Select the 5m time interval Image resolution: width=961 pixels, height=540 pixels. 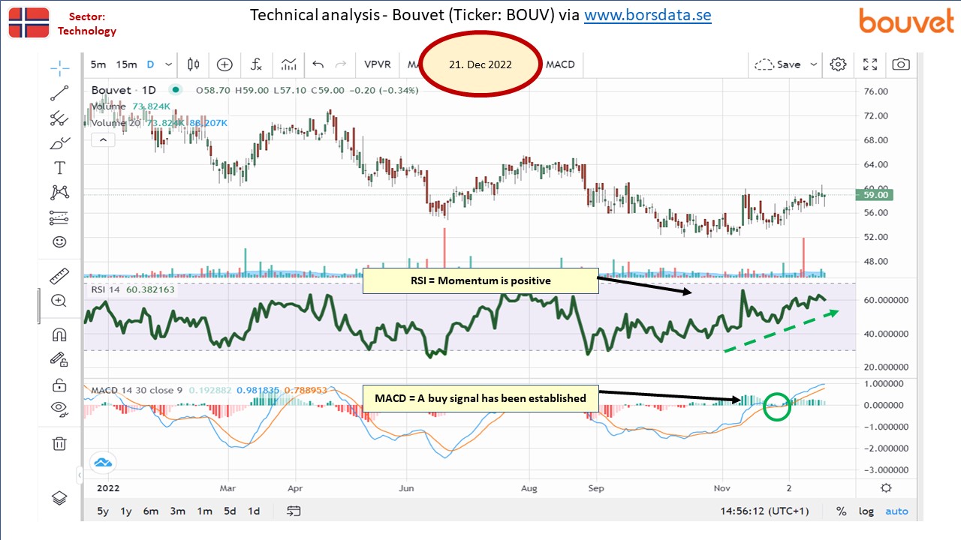click(x=98, y=64)
